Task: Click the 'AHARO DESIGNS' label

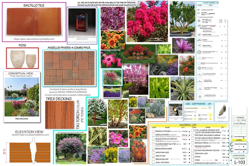Action: point(239,155)
